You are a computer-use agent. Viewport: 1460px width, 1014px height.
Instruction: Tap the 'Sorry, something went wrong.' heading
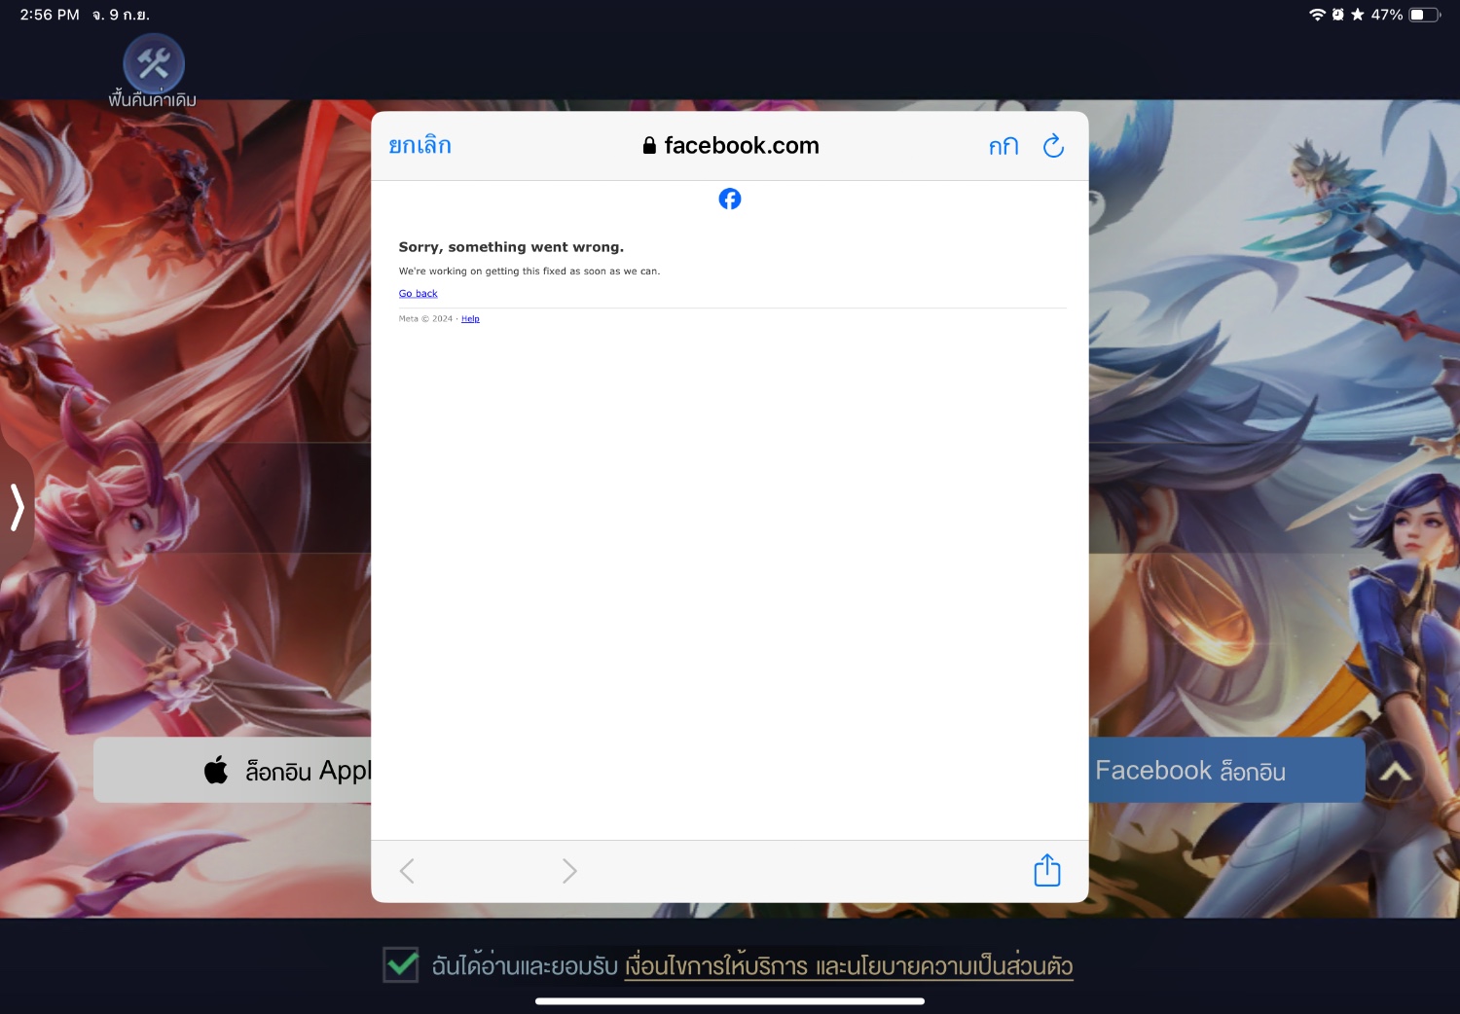click(x=511, y=247)
